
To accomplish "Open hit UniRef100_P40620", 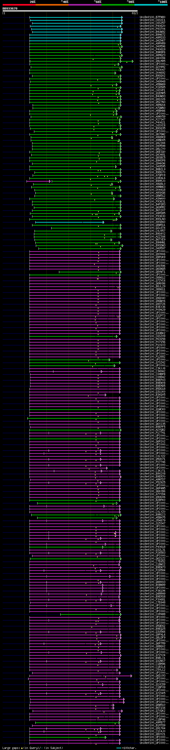I will (152, 26).
